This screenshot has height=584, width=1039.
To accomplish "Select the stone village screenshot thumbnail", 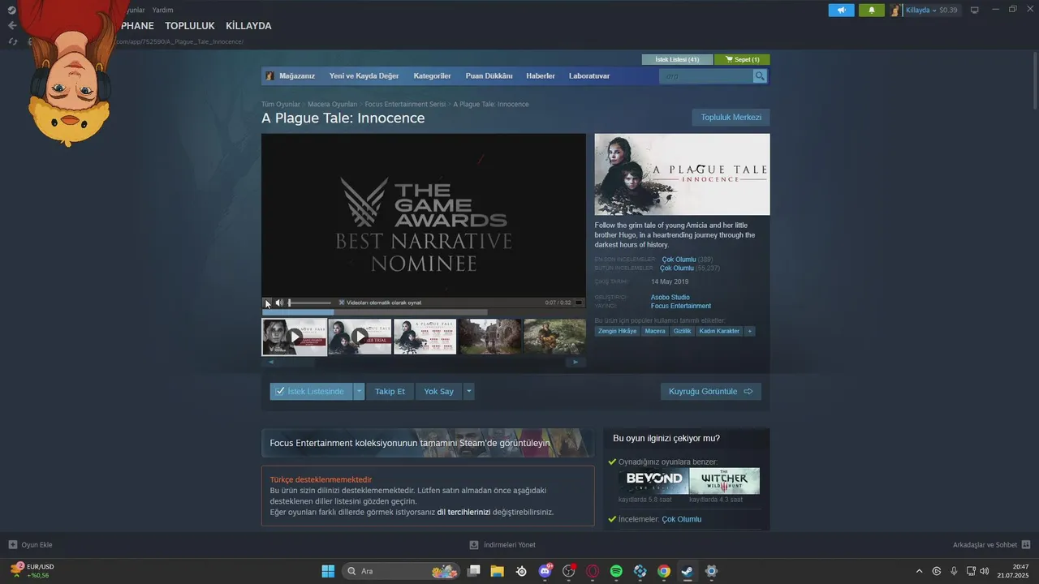I will [490, 337].
